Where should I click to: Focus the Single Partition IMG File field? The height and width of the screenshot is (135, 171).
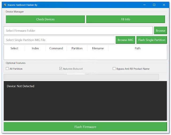pos(59,40)
